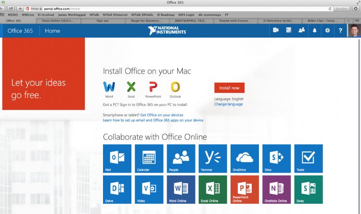
Task: Switch to the Miller Clan browser tab
Action: click(x=323, y=21)
